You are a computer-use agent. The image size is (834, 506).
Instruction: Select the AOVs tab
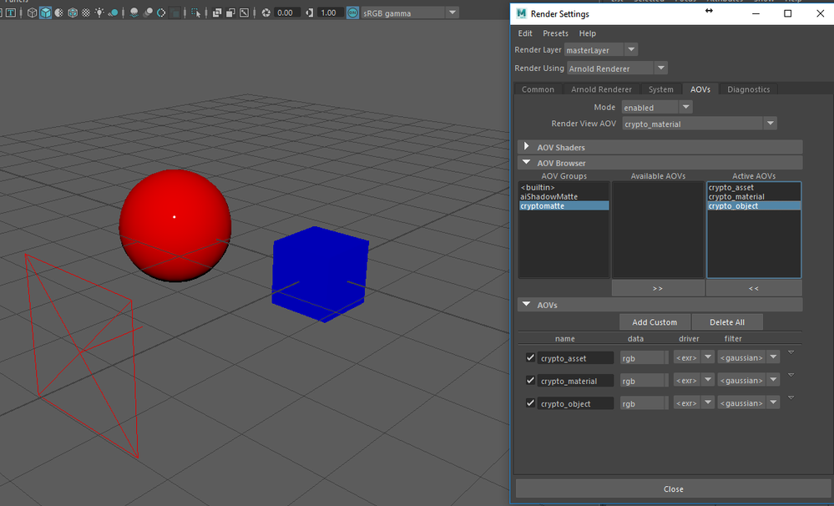point(700,89)
